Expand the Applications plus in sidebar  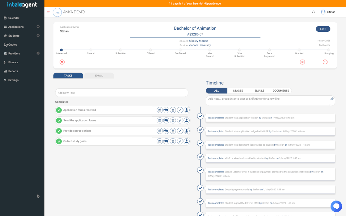coord(38,27)
